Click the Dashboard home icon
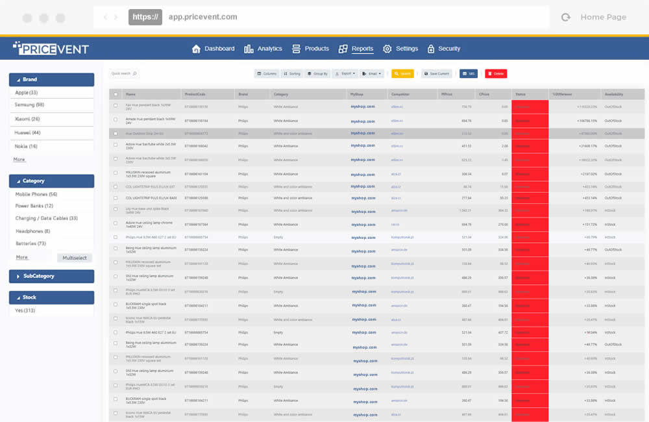 pyautogui.click(x=196, y=49)
